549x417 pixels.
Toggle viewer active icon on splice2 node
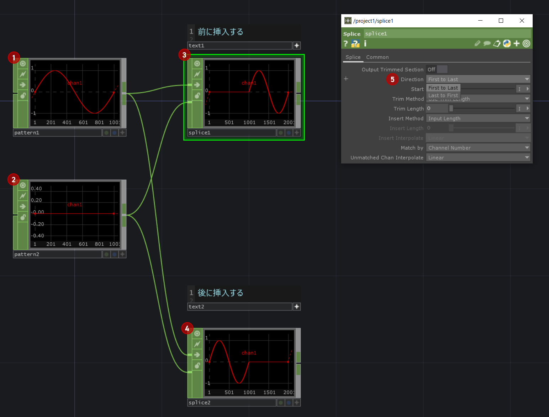197,334
